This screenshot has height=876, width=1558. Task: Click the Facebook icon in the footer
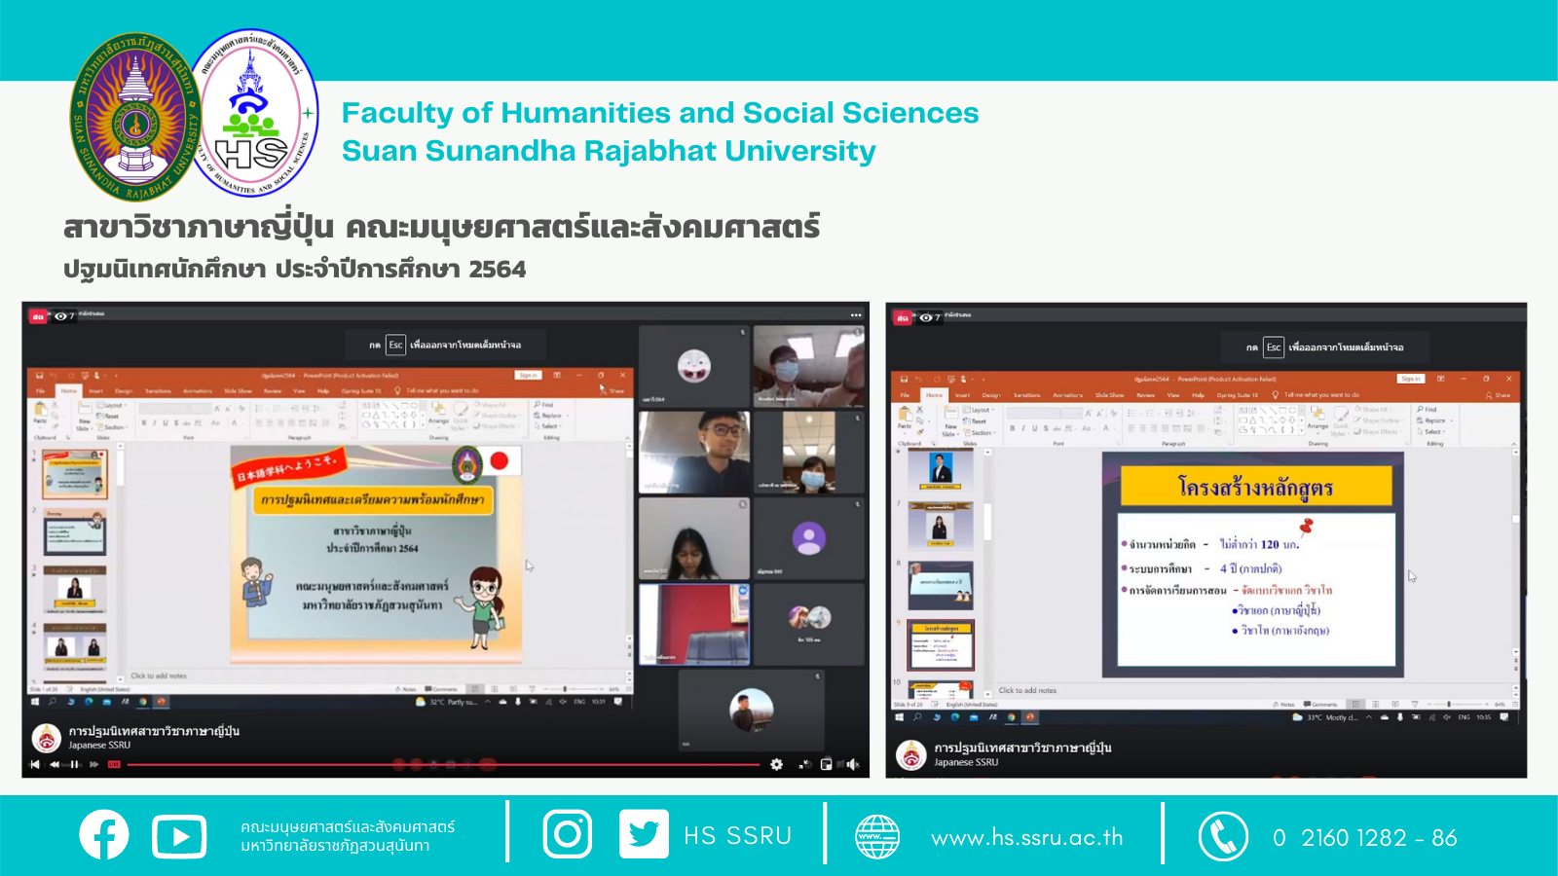(x=104, y=835)
